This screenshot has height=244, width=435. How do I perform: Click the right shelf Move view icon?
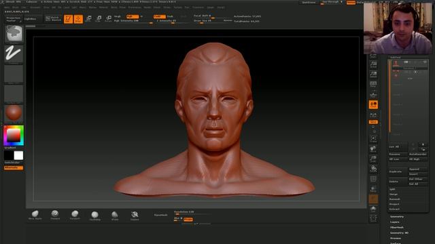pos(373,149)
